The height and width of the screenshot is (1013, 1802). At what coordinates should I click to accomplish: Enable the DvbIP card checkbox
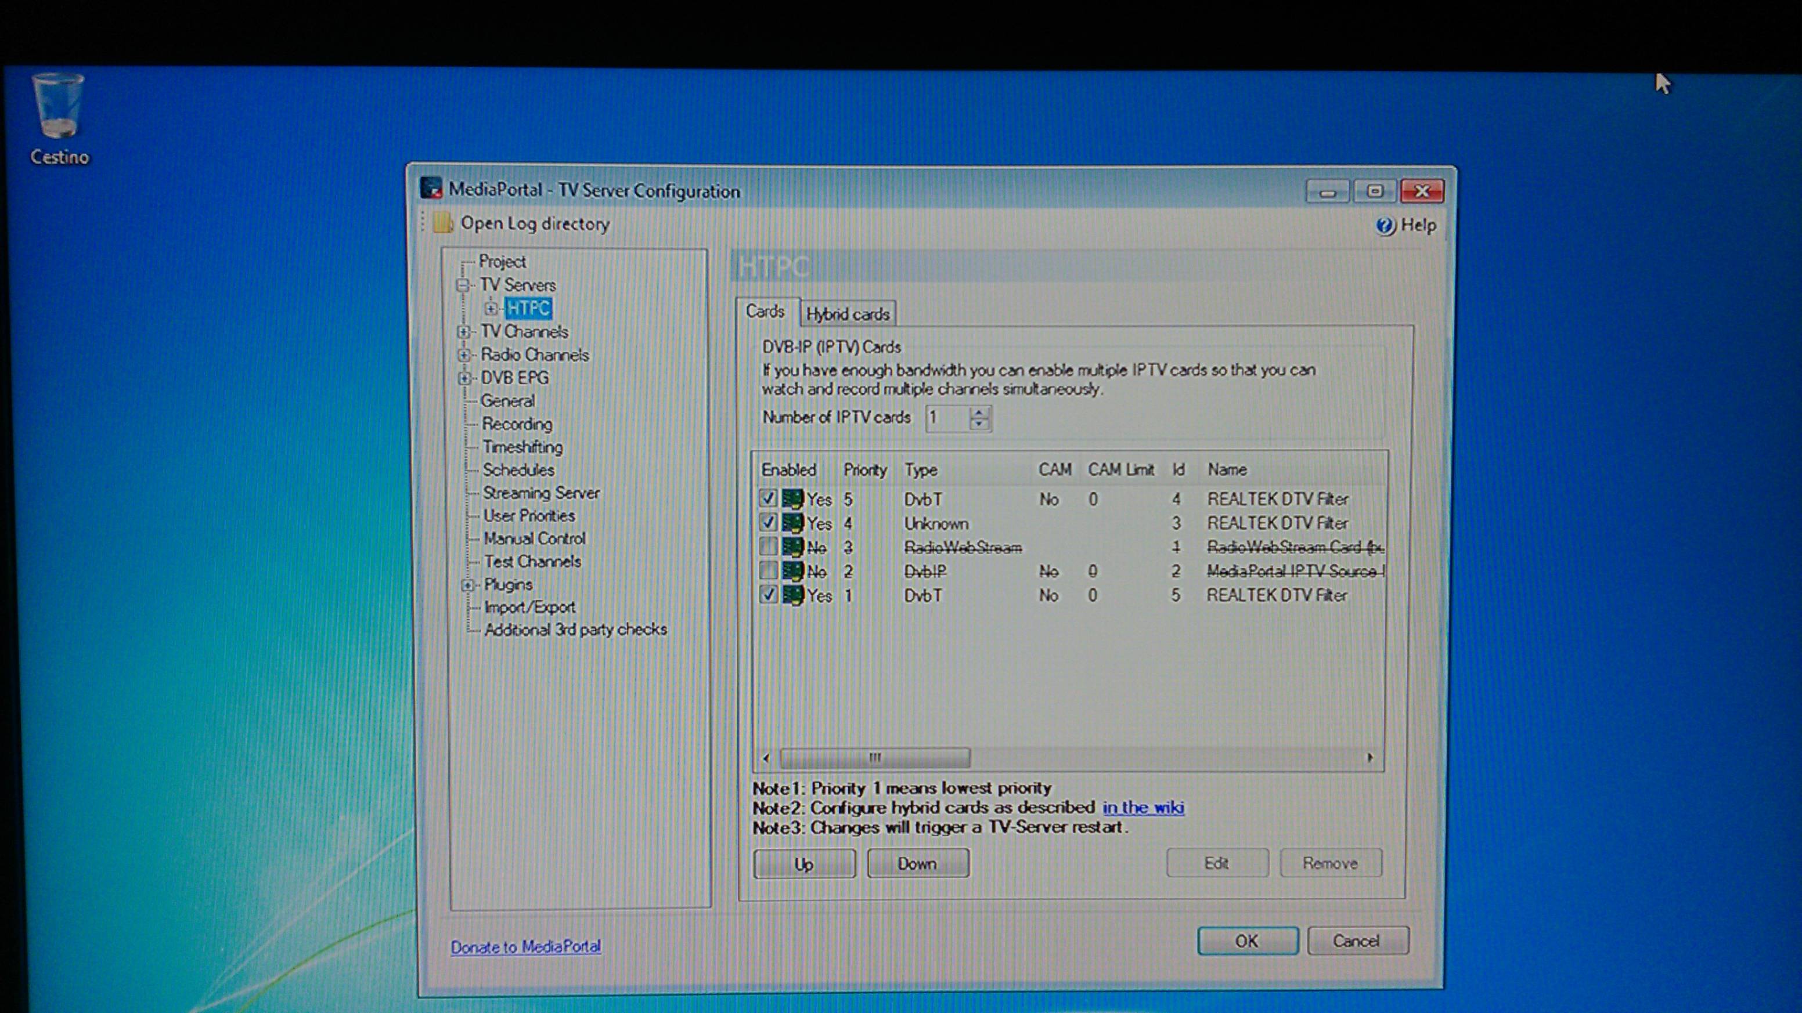(x=767, y=570)
